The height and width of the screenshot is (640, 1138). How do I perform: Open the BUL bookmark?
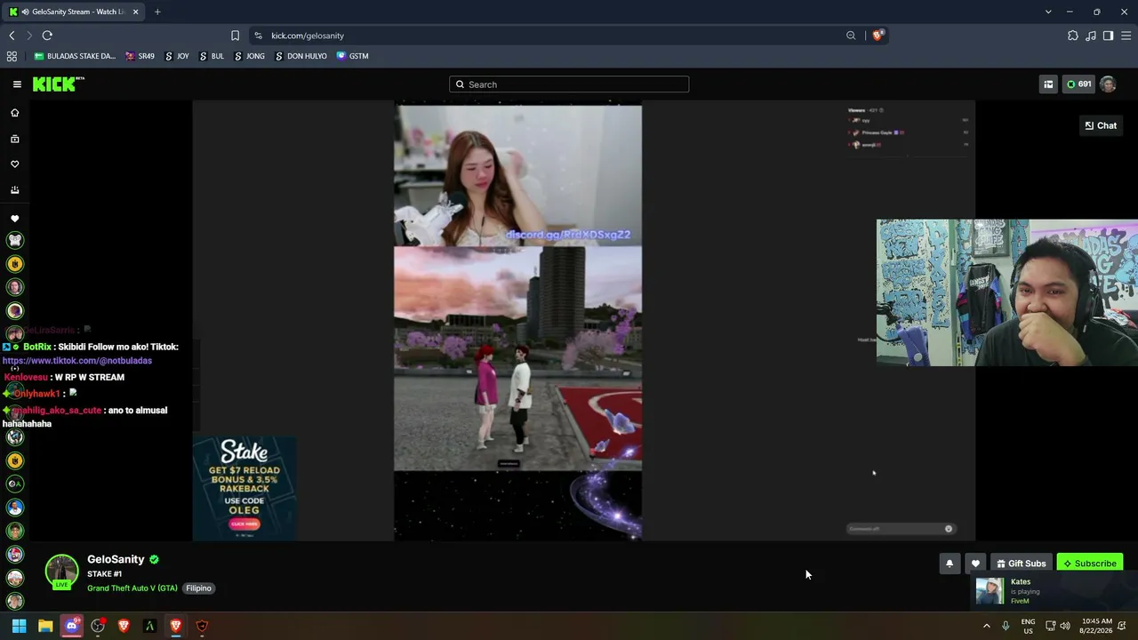coord(212,56)
